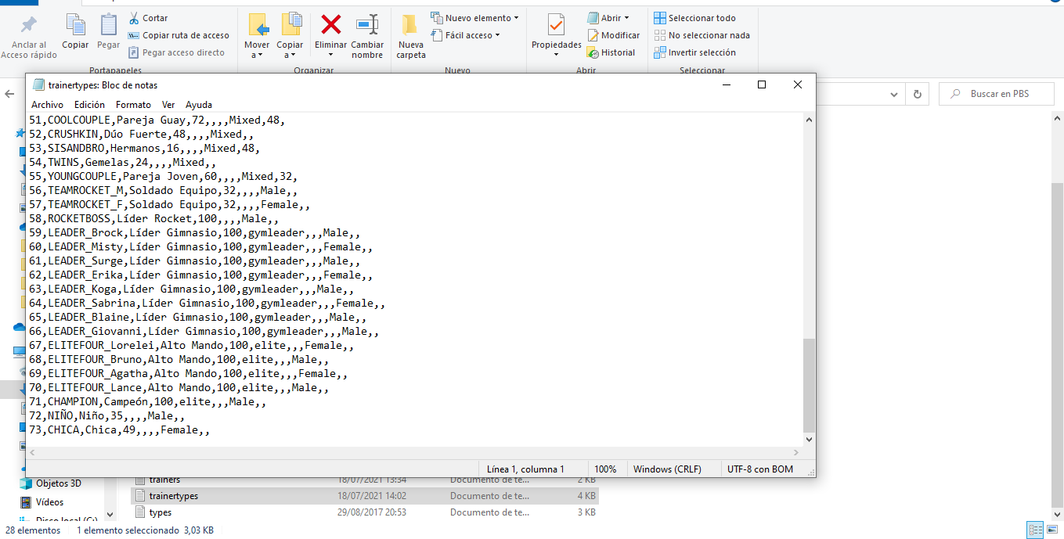Click the Cortar scissors icon
This screenshot has height=539, width=1064.
click(134, 18)
